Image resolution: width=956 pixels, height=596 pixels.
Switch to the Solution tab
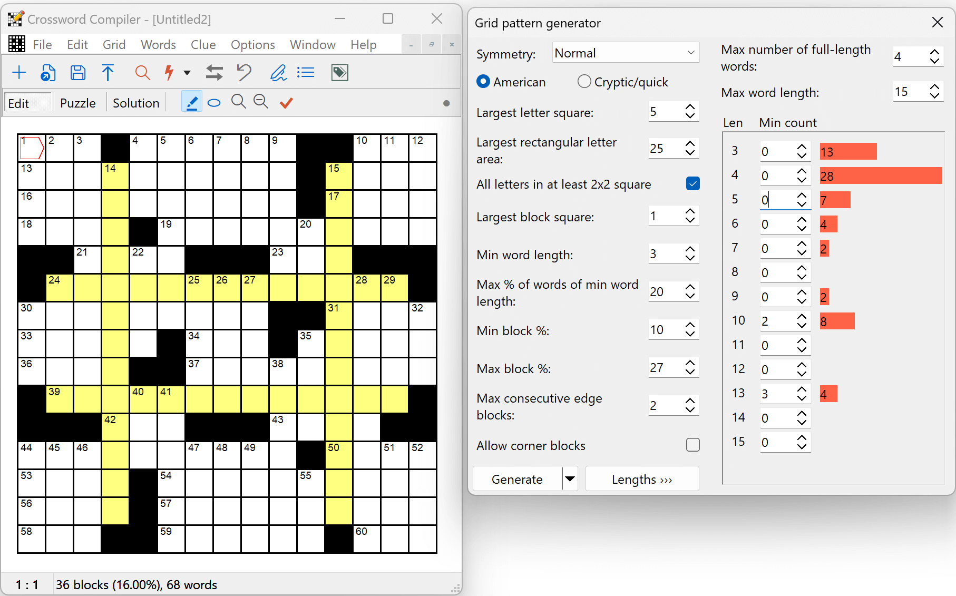[136, 103]
